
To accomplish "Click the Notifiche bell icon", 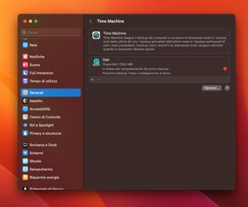I will click(x=25, y=57).
